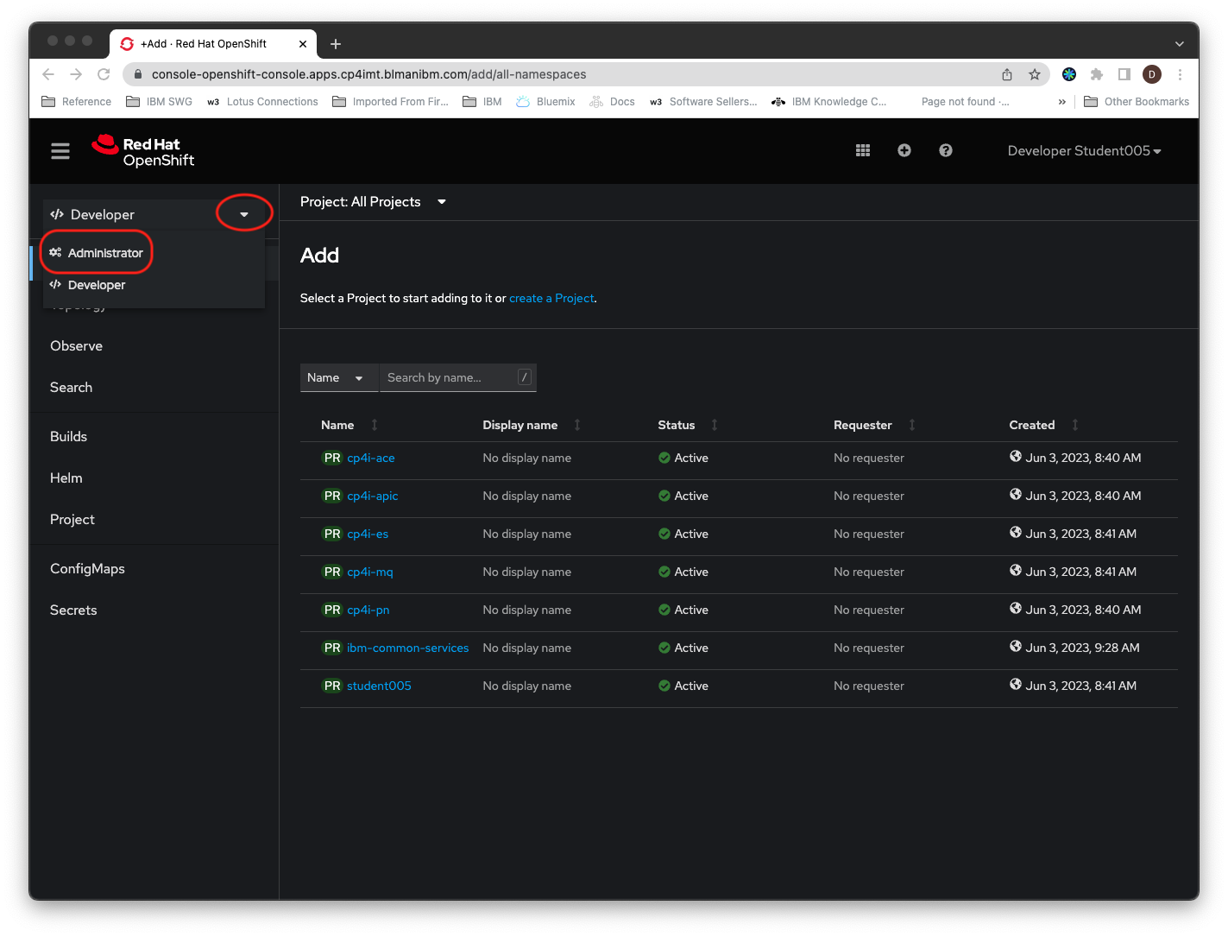Open ConfigMaps in sidebar
The height and width of the screenshot is (936, 1228).
tap(87, 569)
